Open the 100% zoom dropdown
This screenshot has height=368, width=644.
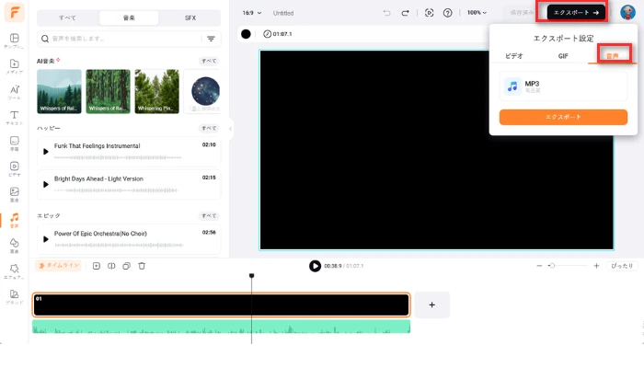tap(477, 13)
